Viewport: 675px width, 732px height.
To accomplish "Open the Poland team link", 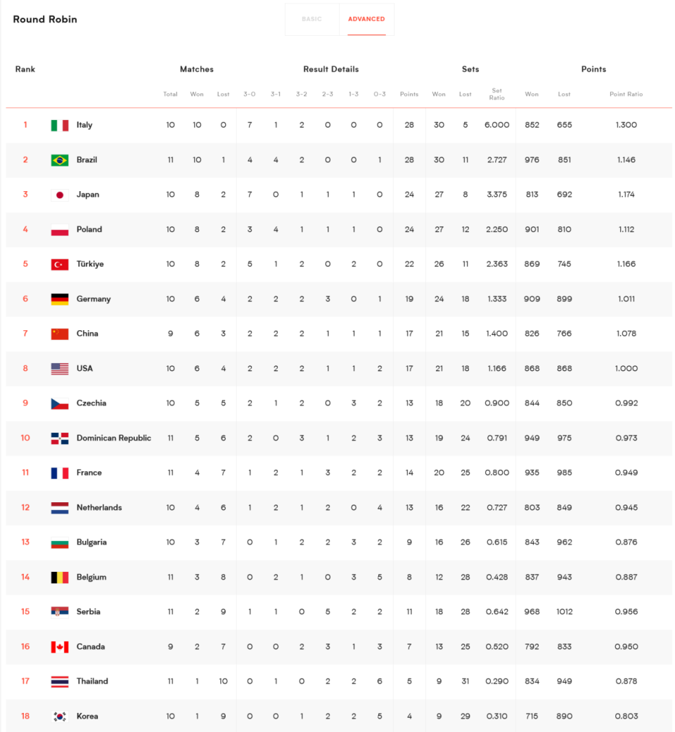I will (x=89, y=229).
